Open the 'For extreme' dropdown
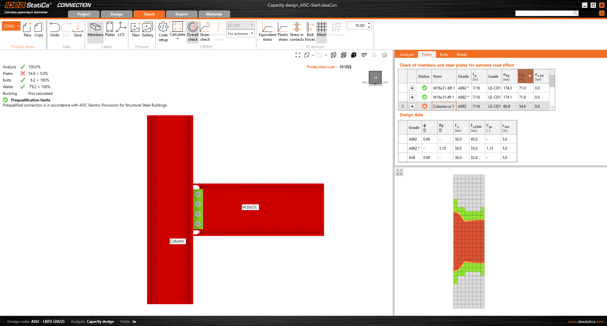The image size is (607, 326). [x=241, y=34]
